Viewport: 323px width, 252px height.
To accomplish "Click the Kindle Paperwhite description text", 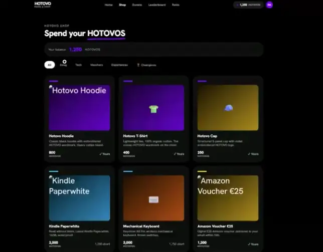I will (79, 233).
